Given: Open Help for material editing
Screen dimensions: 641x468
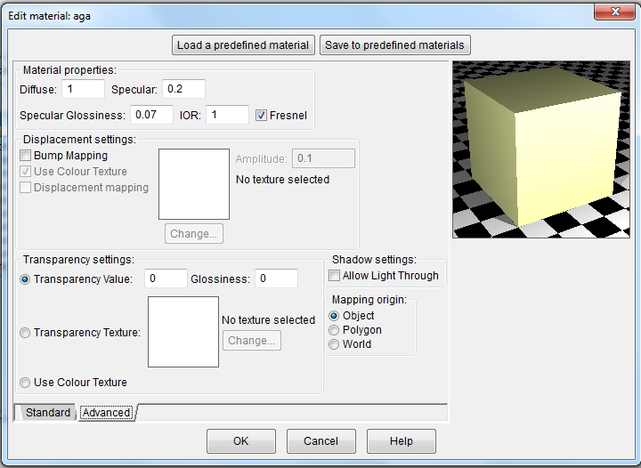Looking at the screenshot, I should click(401, 441).
